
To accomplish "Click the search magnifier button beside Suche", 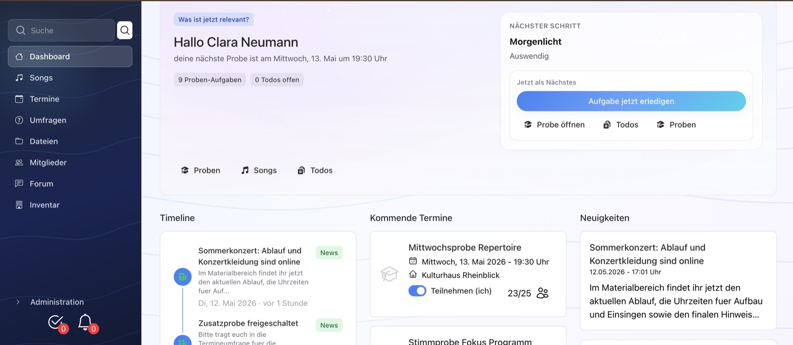I will point(124,30).
